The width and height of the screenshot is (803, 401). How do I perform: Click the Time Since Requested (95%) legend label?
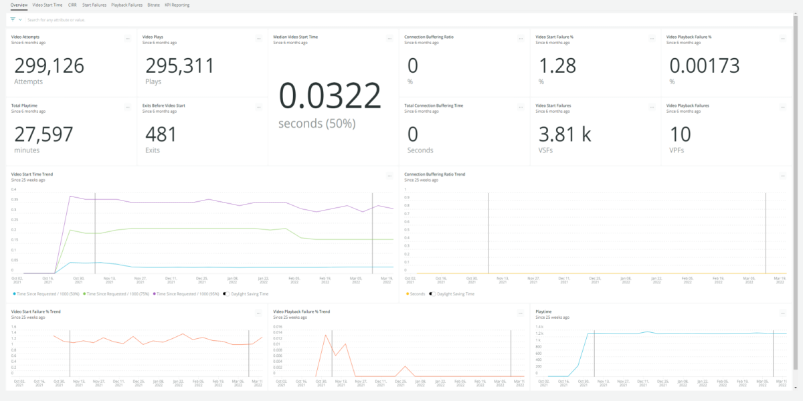point(188,293)
